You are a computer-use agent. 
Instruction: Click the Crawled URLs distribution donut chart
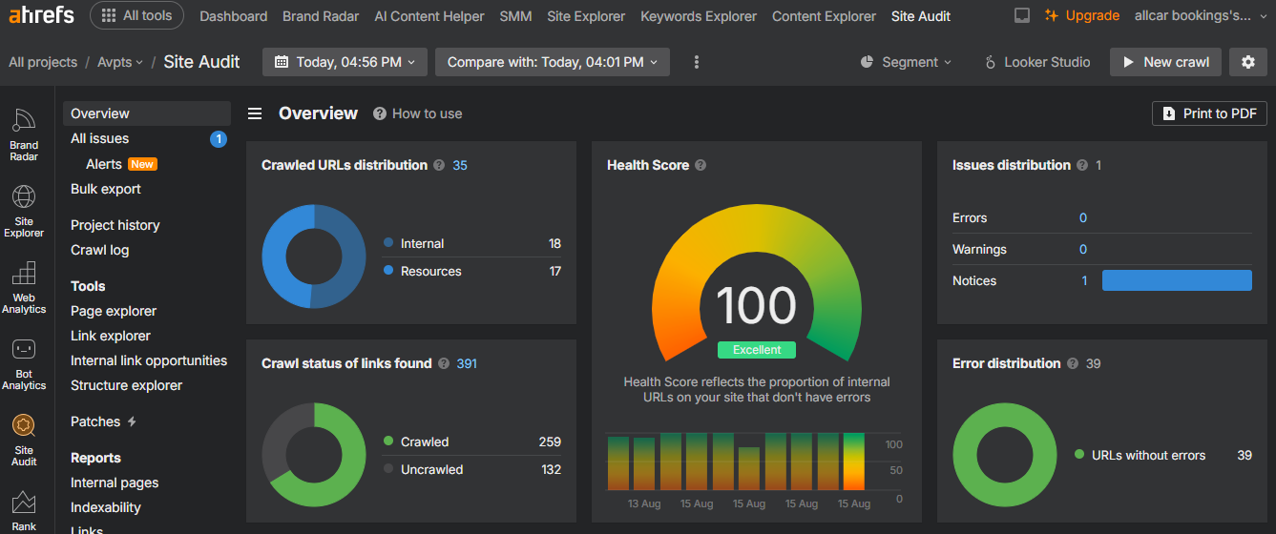pos(314,257)
